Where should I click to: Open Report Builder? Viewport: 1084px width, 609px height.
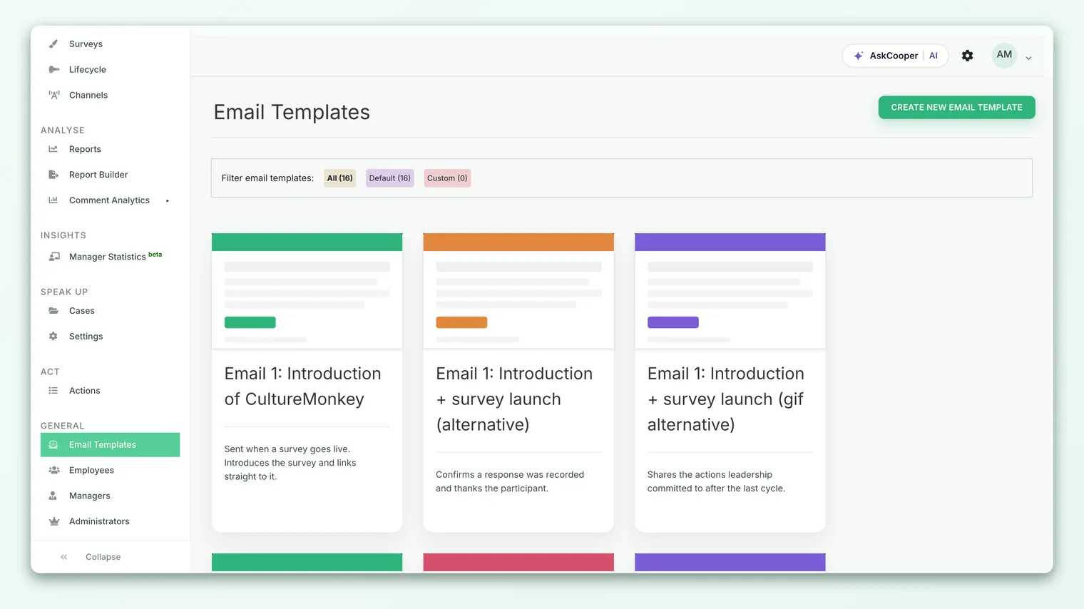point(98,175)
